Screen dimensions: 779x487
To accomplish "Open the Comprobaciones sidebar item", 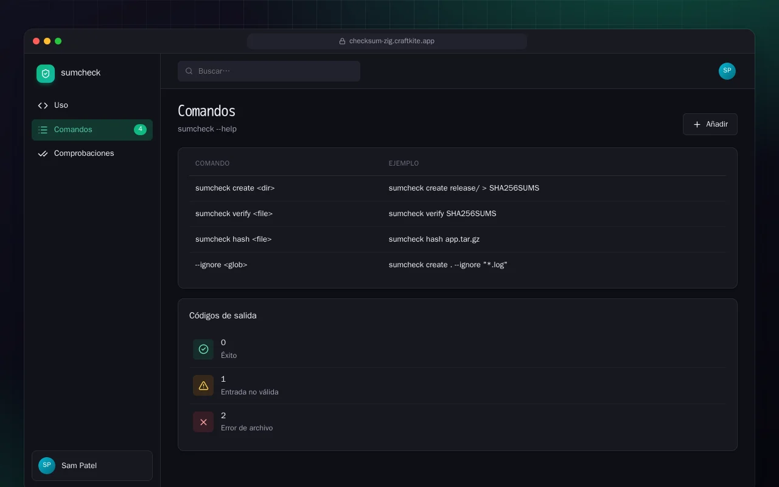I will (x=92, y=153).
